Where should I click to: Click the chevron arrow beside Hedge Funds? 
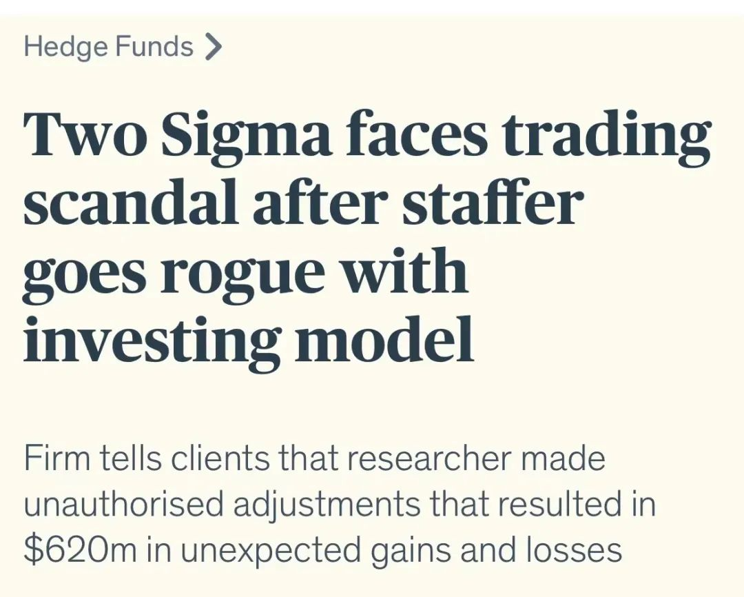click(x=213, y=48)
